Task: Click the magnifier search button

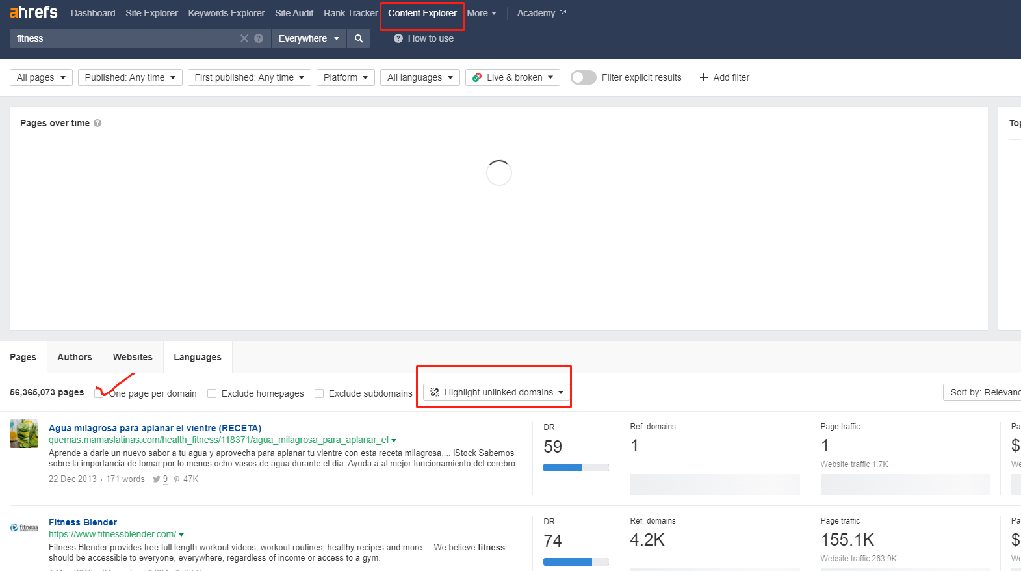Action: coord(359,38)
